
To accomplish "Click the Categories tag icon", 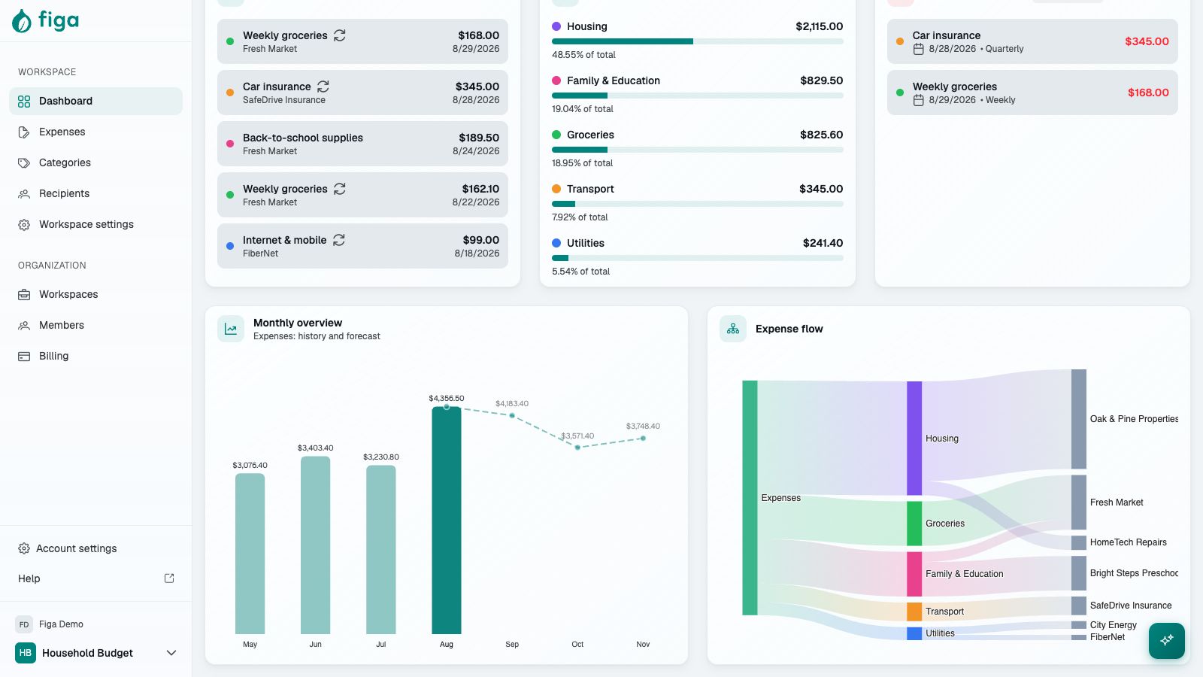I will [24, 163].
